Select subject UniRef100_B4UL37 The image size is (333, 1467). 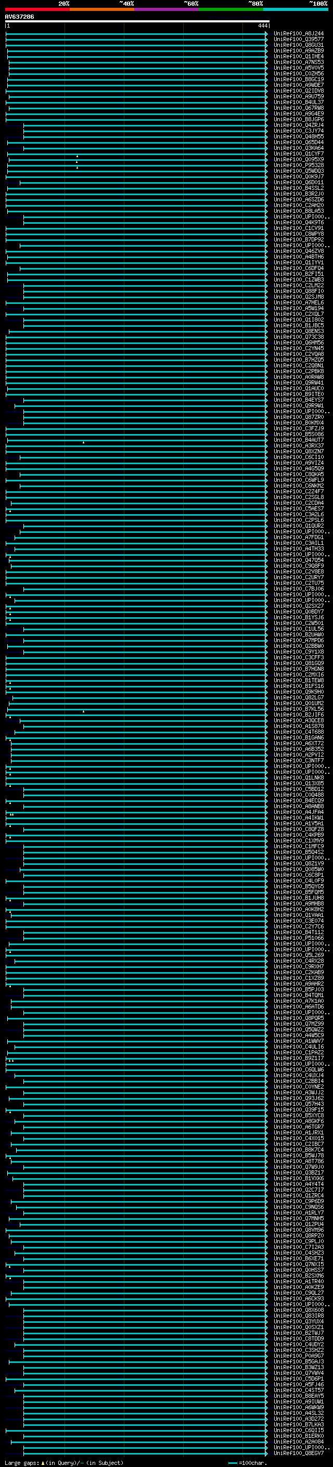pos(299,103)
